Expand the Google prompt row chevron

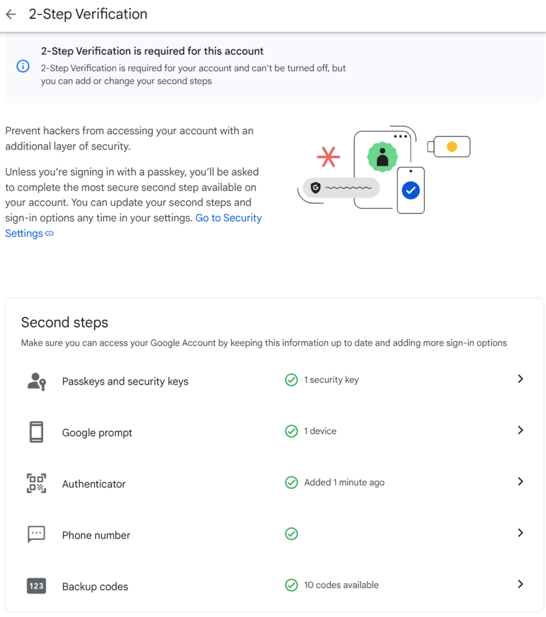click(x=520, y=430)
